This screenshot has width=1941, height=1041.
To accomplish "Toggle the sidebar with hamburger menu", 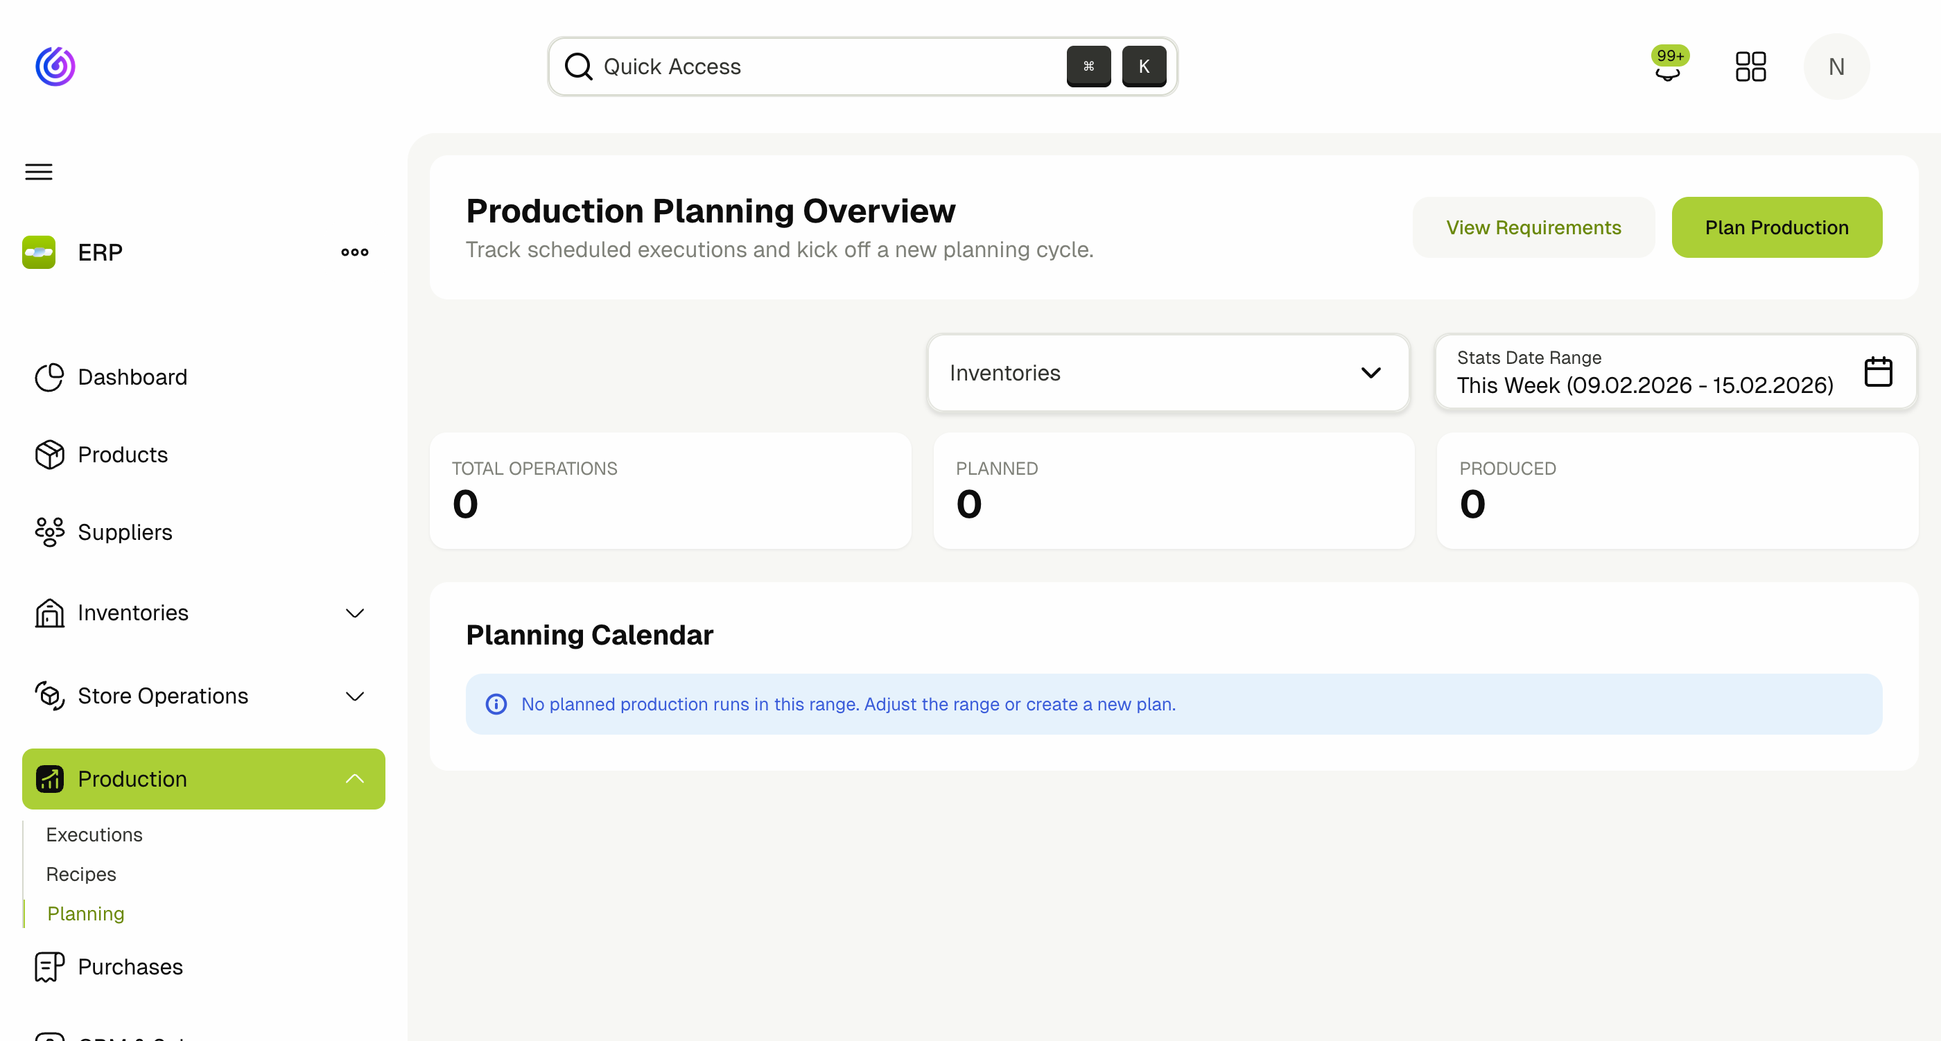I will (x=37, y=172).
